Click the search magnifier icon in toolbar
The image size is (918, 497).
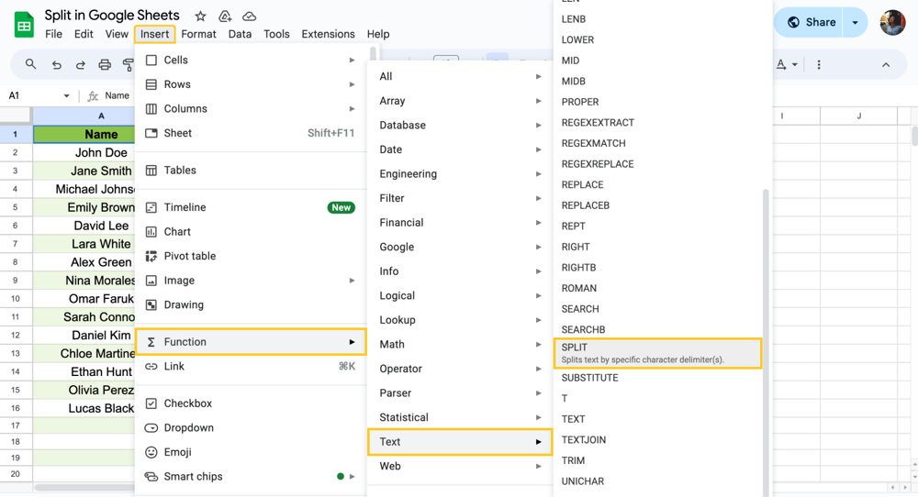(31, 64)
